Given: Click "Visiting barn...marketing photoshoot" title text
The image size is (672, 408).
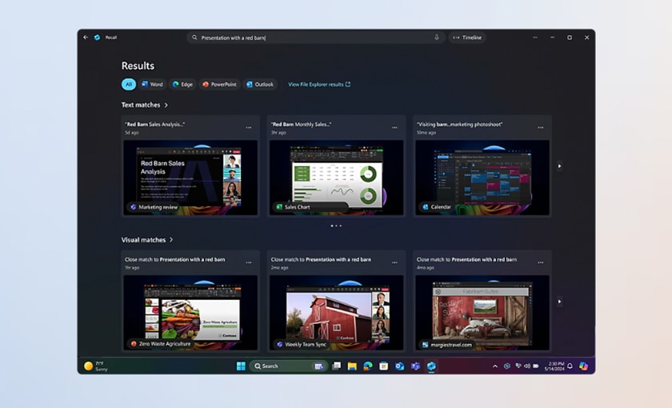Looking at the screenshot, I should coord(459,124).
